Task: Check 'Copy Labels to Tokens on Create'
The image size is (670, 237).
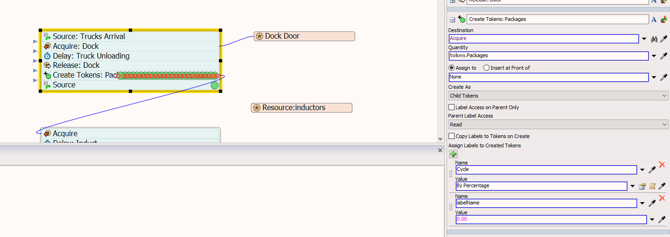Action: tap(451, 136)
